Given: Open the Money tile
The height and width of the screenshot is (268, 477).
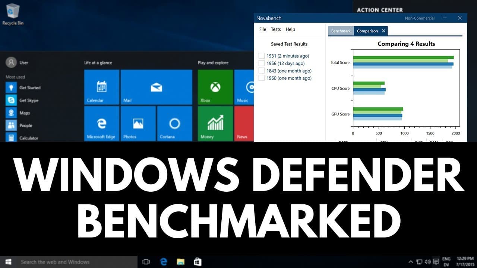Looking at the screenshot, I should [x=215, y=124].
